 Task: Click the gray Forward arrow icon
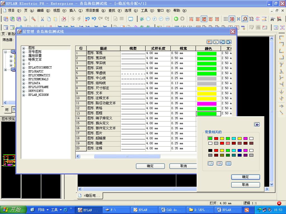182,19
